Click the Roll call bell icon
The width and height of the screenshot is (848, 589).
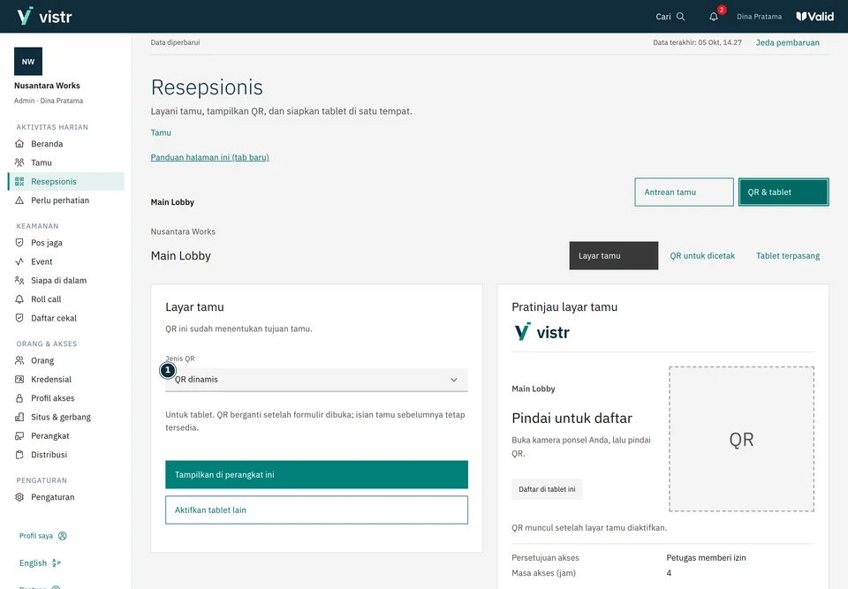(19, 299)
